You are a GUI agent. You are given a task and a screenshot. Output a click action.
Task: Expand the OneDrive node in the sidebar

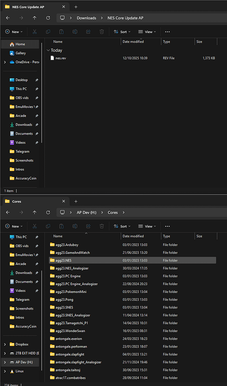[5, 62]
